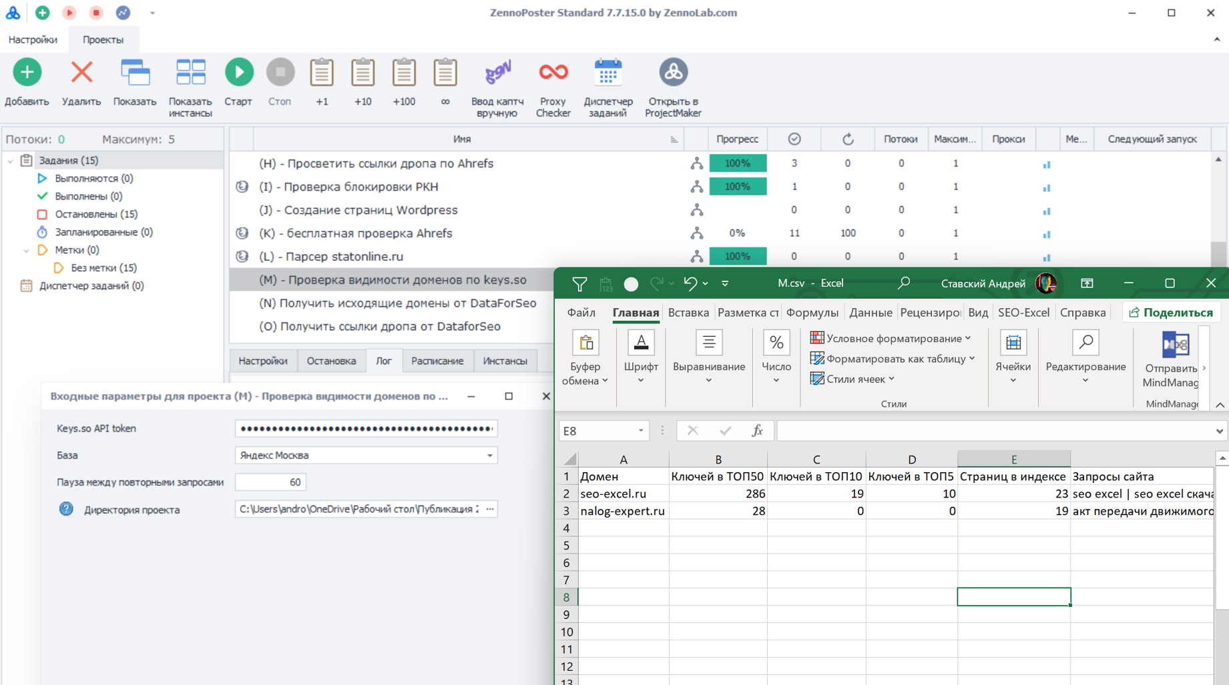
Task: Open the Остановка tab
Action: tap(331, 361)
